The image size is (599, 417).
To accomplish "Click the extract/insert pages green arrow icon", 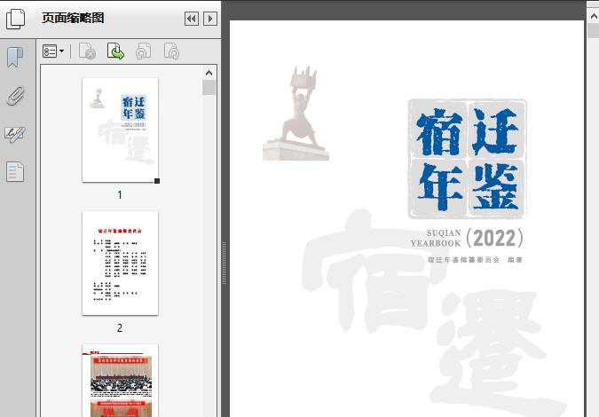I will [x=115, y=51].
